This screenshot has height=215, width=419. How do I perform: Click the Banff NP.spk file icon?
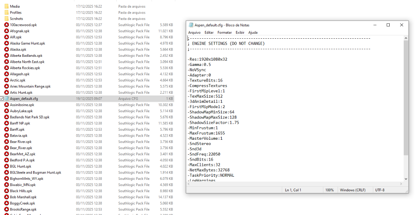coord(6,123)
